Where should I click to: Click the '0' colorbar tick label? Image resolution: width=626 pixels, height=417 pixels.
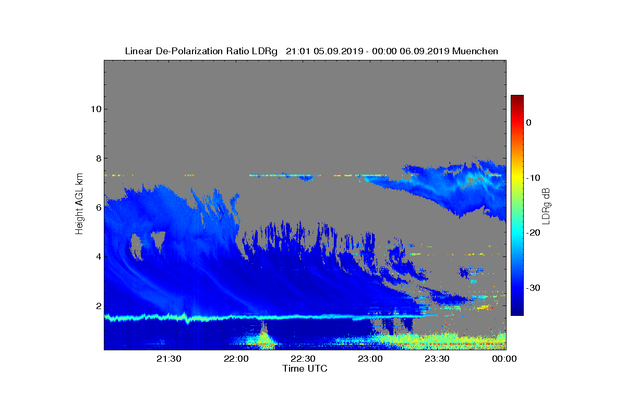(528, 122)
